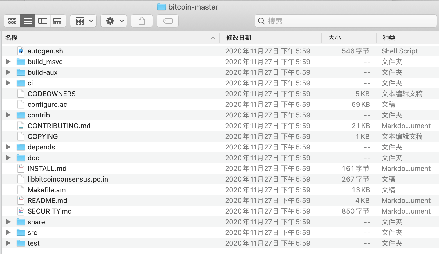Expand the build-aux folder
Image resolution: width=439 pixels, height=254 pixels.
click(x=8, y=72)
